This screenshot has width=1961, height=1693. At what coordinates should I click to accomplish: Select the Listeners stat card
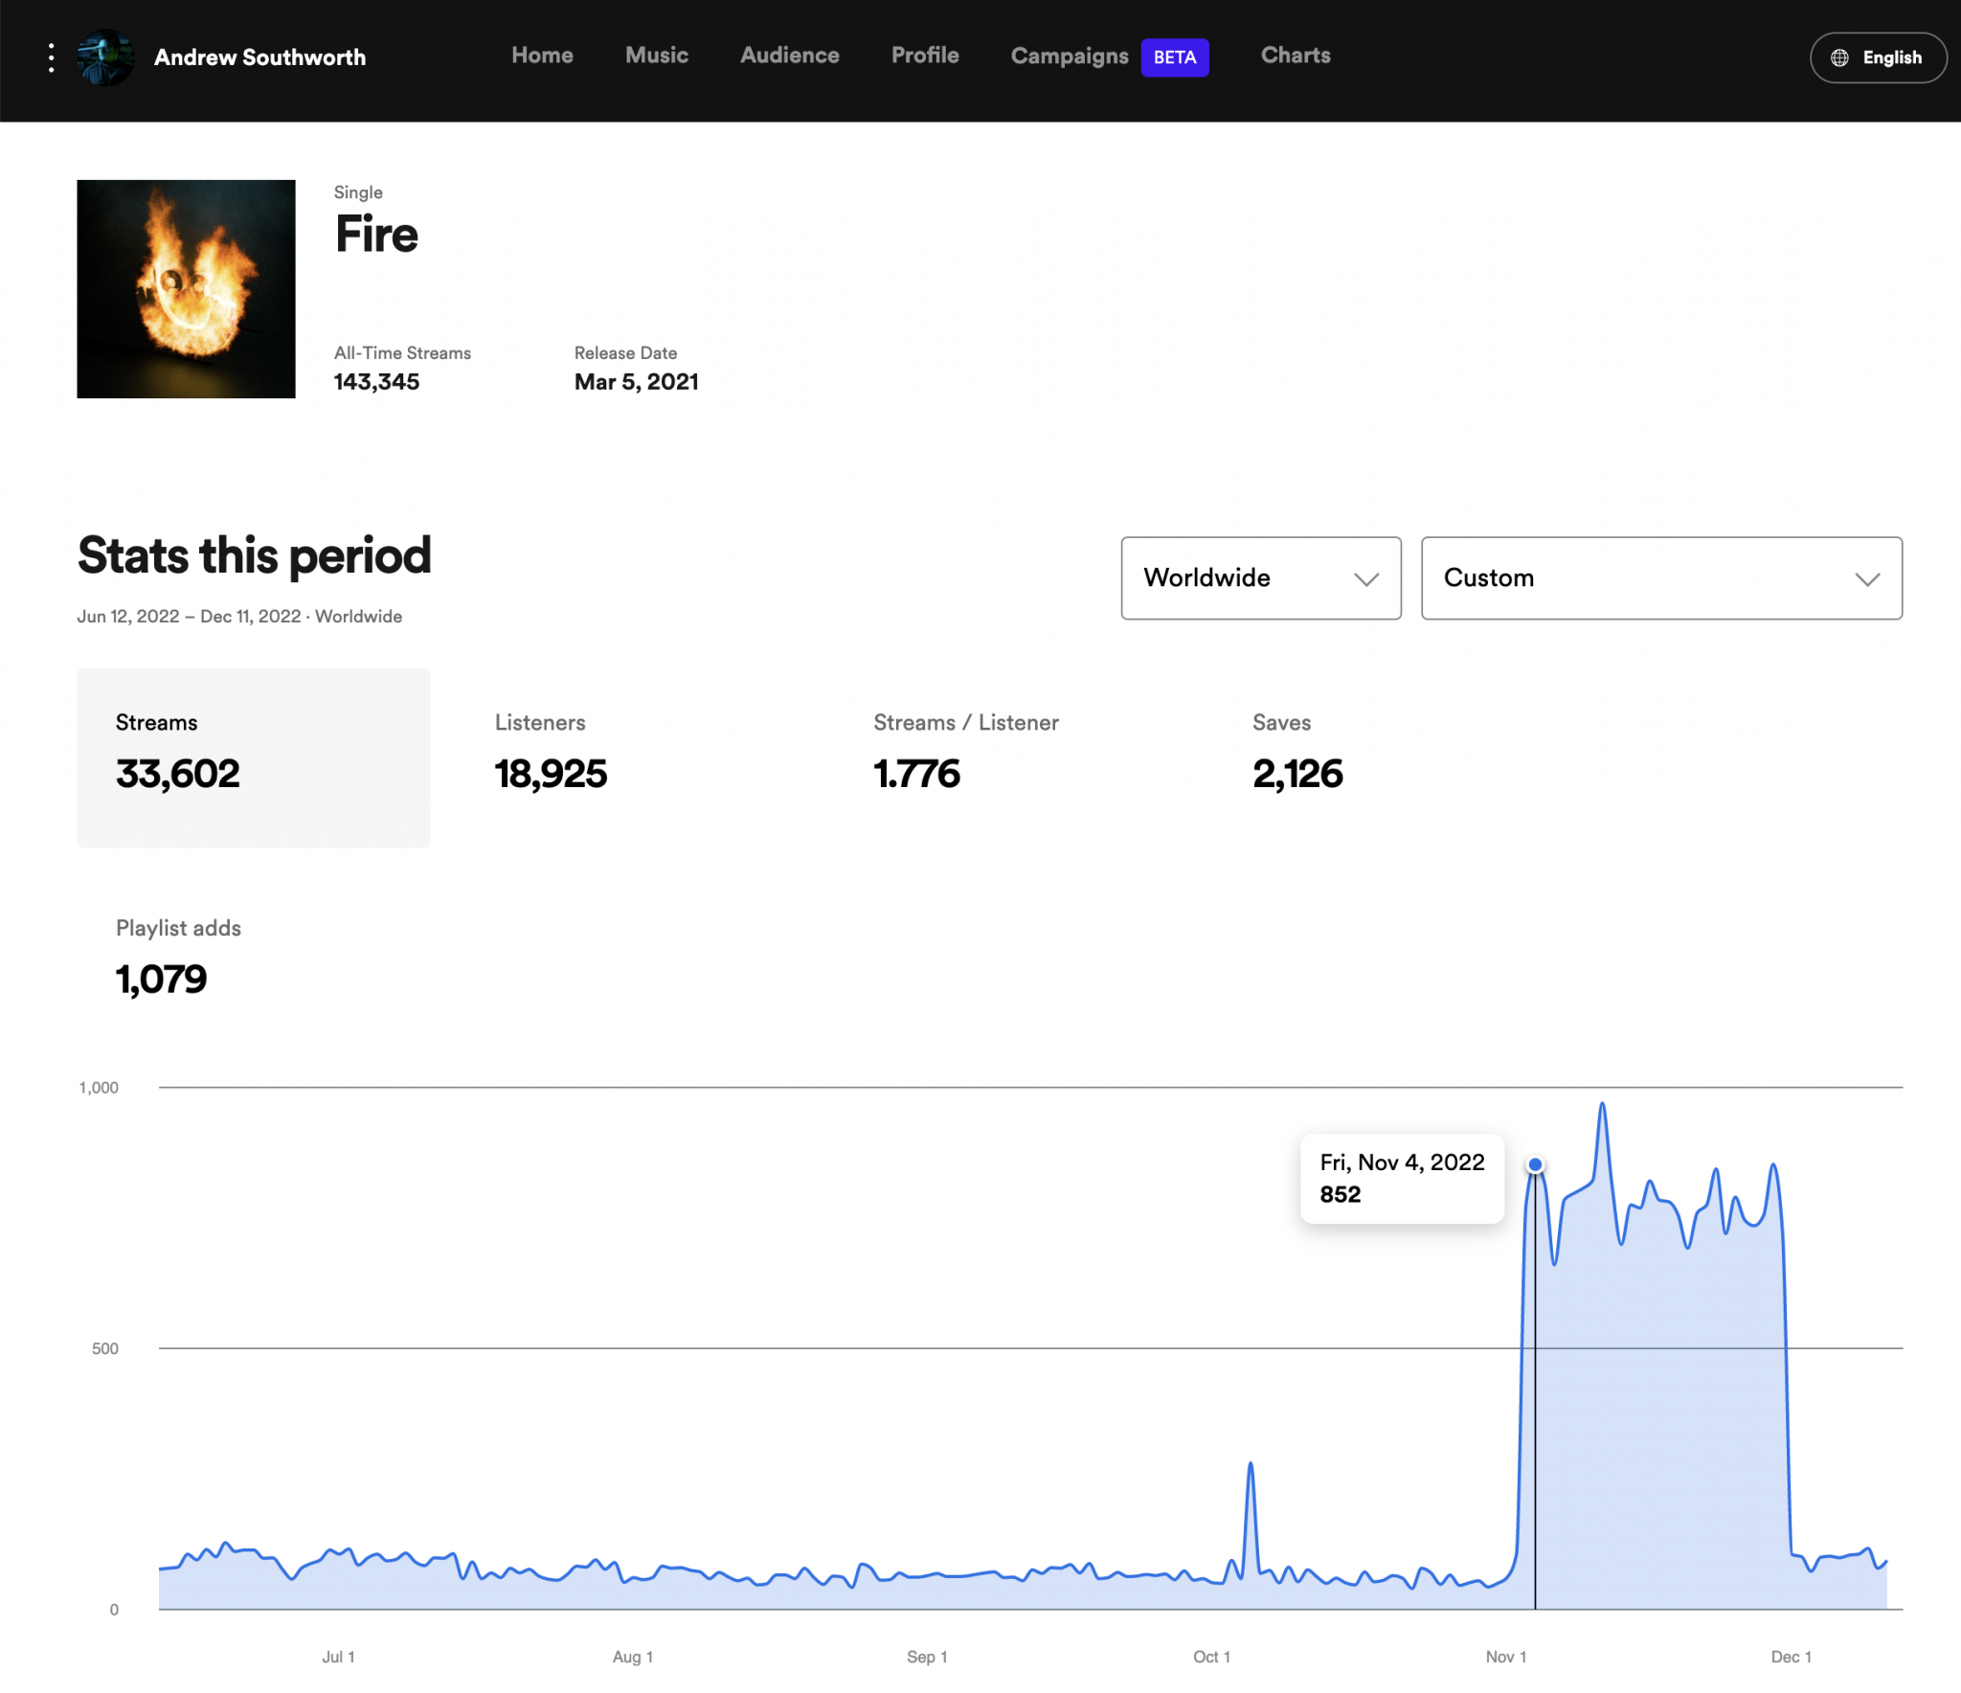(633, 757)
